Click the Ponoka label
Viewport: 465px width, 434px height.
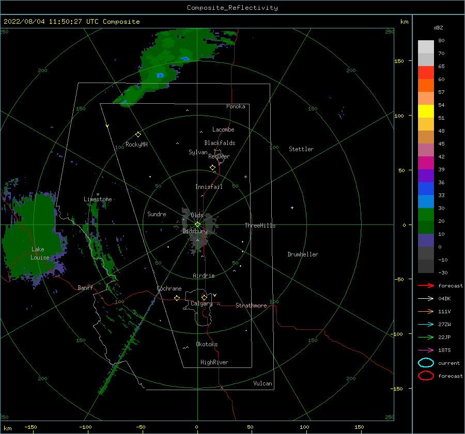(236, 106)
